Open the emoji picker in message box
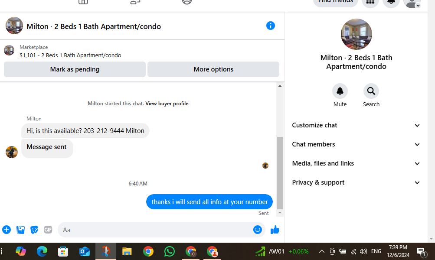Viewport: 435px width, 260px height. [x=258, y=230]
